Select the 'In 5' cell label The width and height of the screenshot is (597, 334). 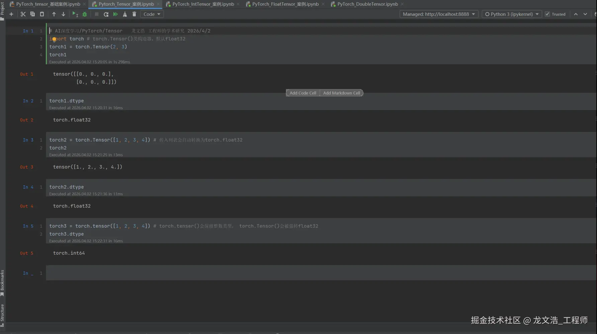[x=28, y=226]
